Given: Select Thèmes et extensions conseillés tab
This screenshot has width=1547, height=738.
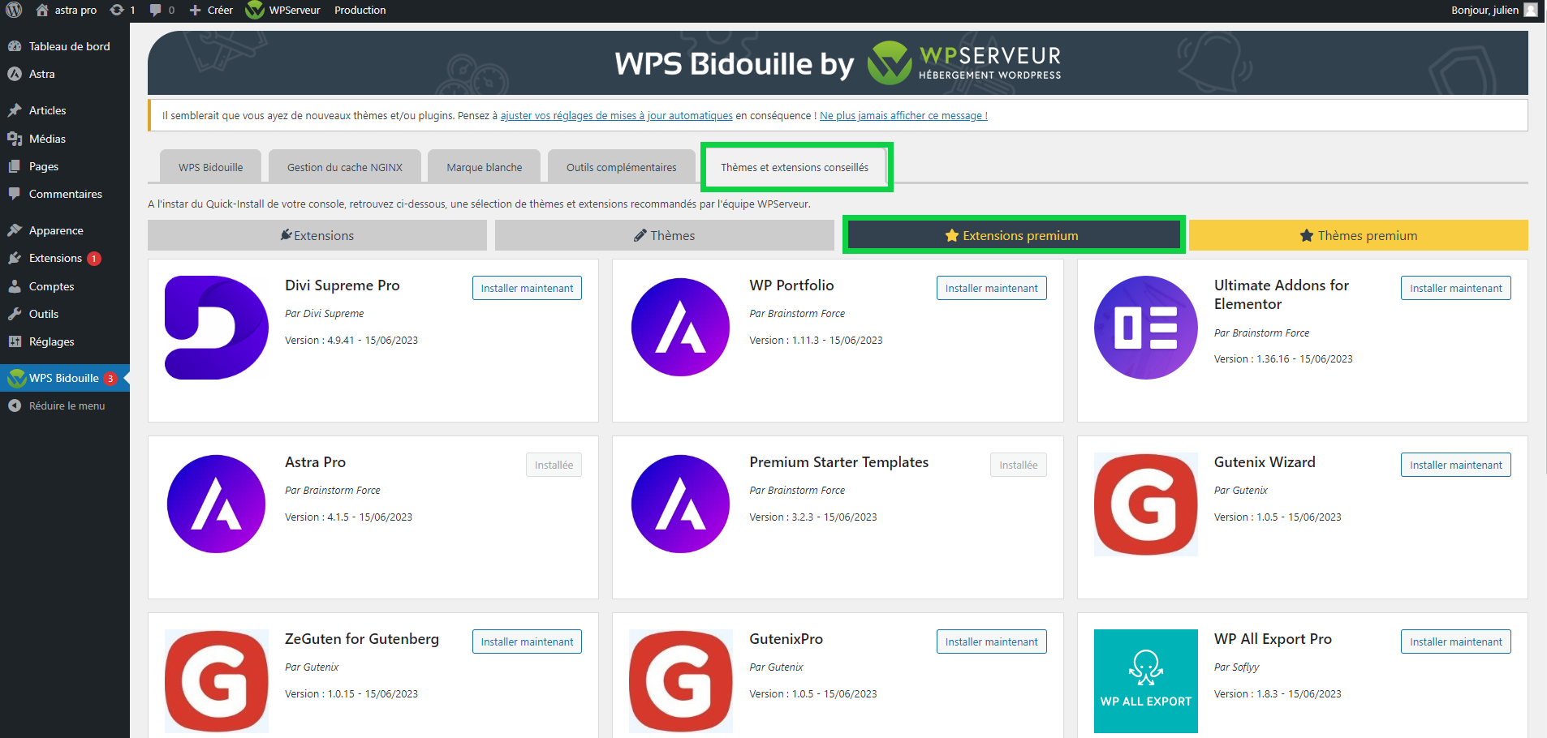Looking at the screenshot, I should tap(795, 167).
